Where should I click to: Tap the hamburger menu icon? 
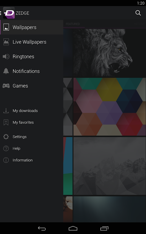pyautogui.click(x=1, y=13)
